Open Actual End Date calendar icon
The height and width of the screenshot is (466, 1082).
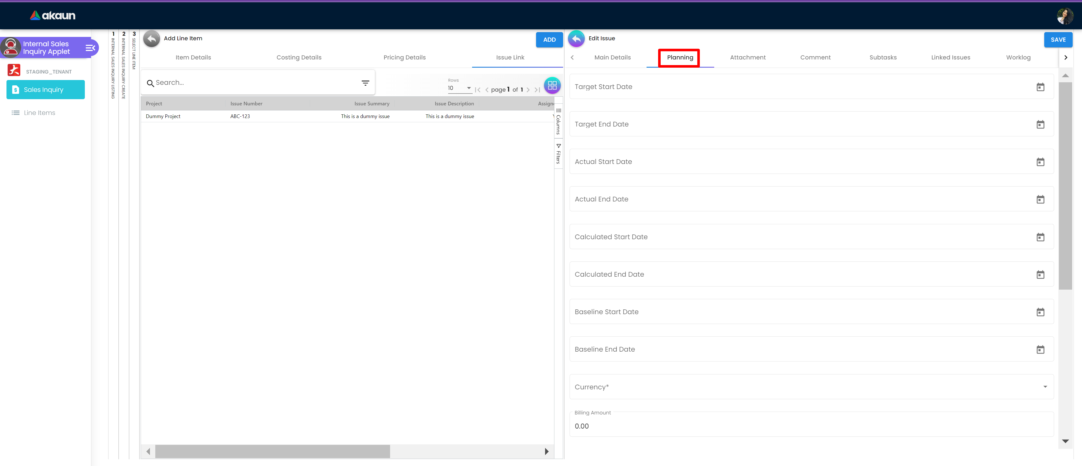(1040, 199)
